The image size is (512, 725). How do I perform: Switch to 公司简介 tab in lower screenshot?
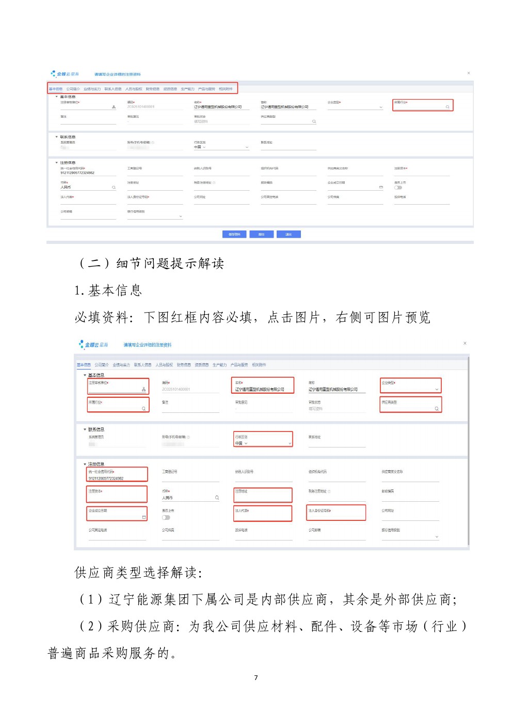click(102, 365)
